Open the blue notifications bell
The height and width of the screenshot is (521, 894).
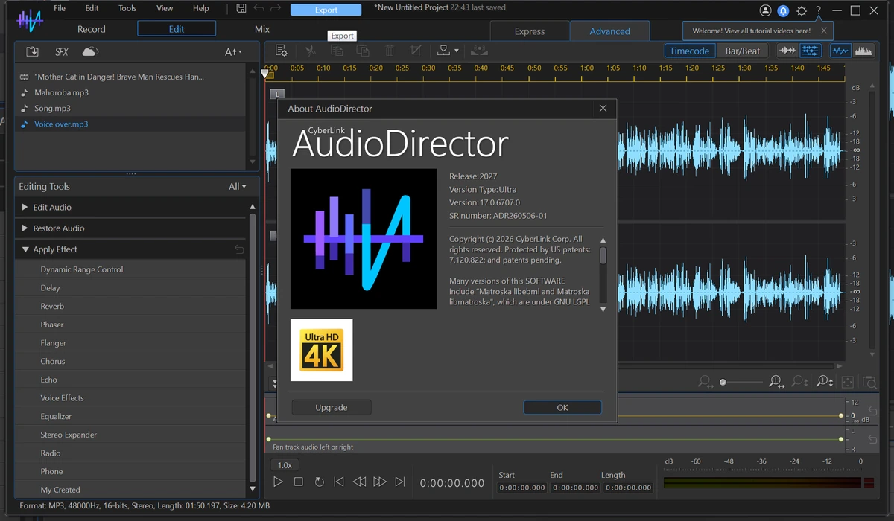(783, 10)
